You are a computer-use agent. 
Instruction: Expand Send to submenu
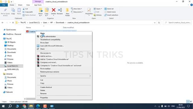coord(90,76)
